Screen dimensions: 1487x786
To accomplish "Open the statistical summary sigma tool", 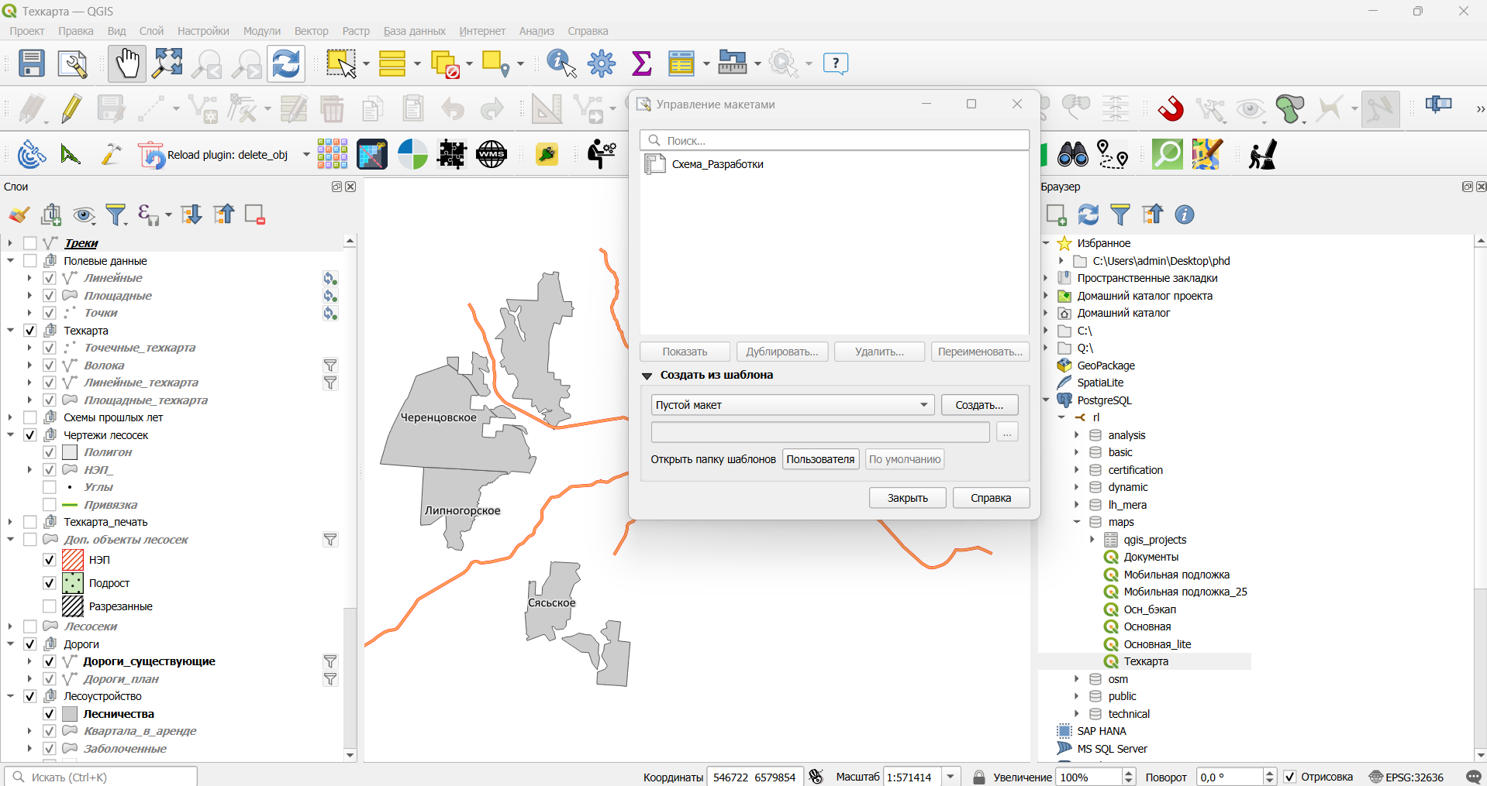I will pyautogui.click(x=641, y=63).
